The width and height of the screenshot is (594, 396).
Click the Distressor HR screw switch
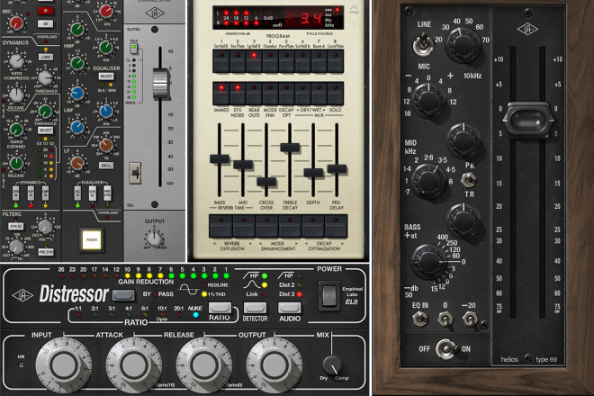click(x=22, y=364)
